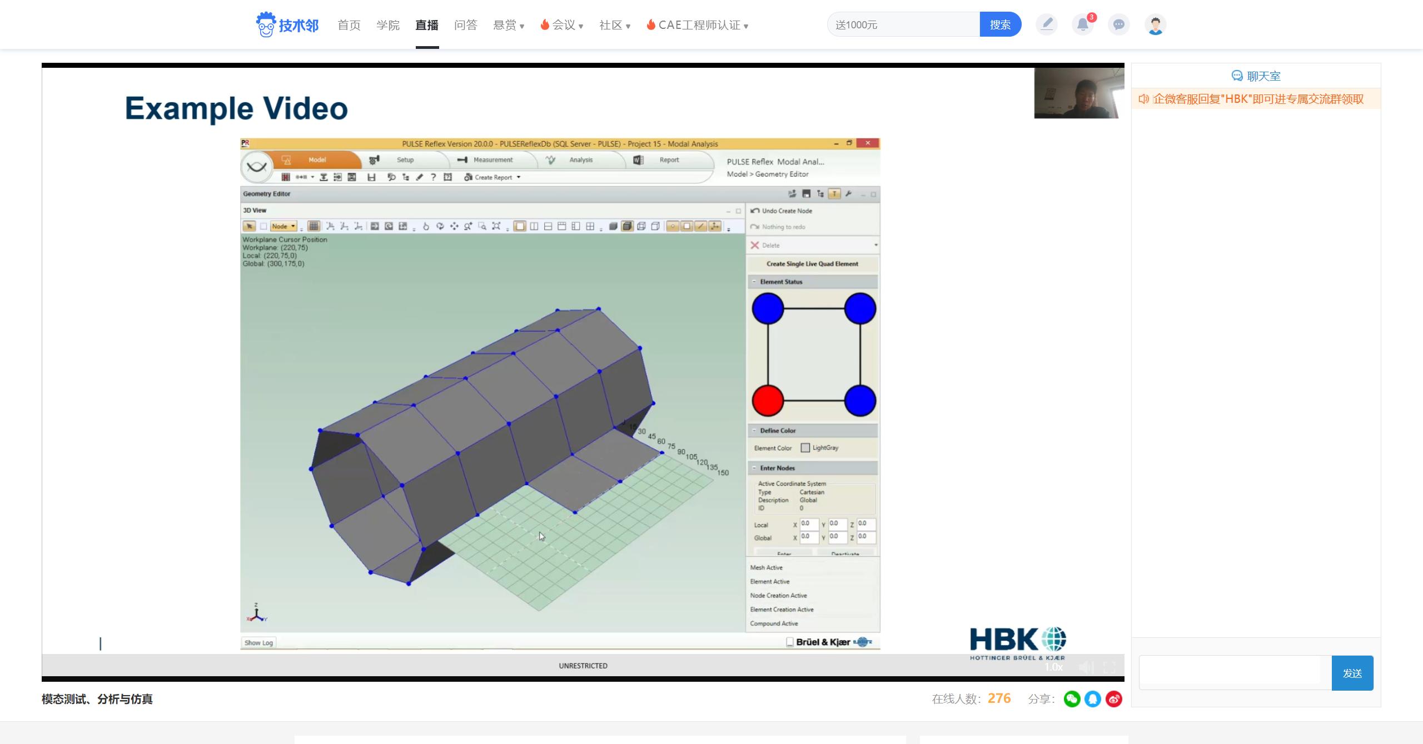This screenshot has height=744, width=1423.
Task: Toggle the shaded-with-edges cube display button
Action: 628,226
